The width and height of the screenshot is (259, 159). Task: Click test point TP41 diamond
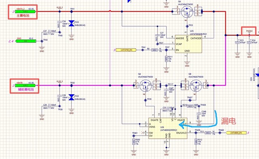(143, 50)
